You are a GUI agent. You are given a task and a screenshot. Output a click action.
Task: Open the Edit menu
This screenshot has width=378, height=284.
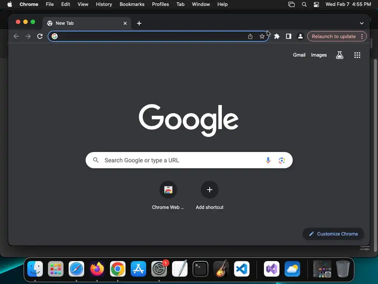tap(66, 4)
